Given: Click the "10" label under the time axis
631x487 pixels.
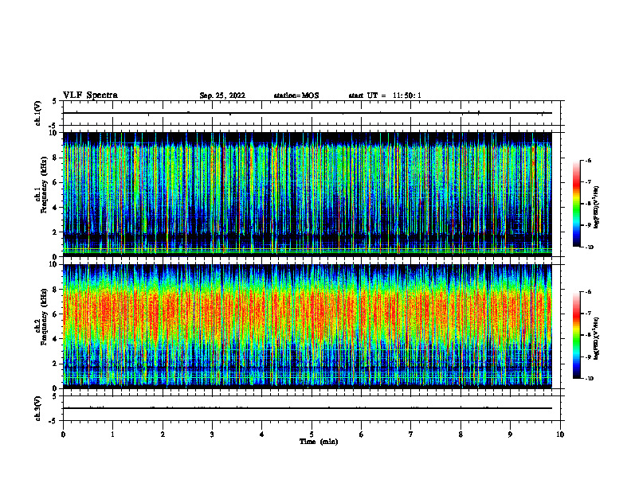Looking at the screenshot, I should [x=560, y=434].
